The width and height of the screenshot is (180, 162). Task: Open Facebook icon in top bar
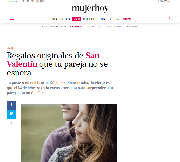23,1
